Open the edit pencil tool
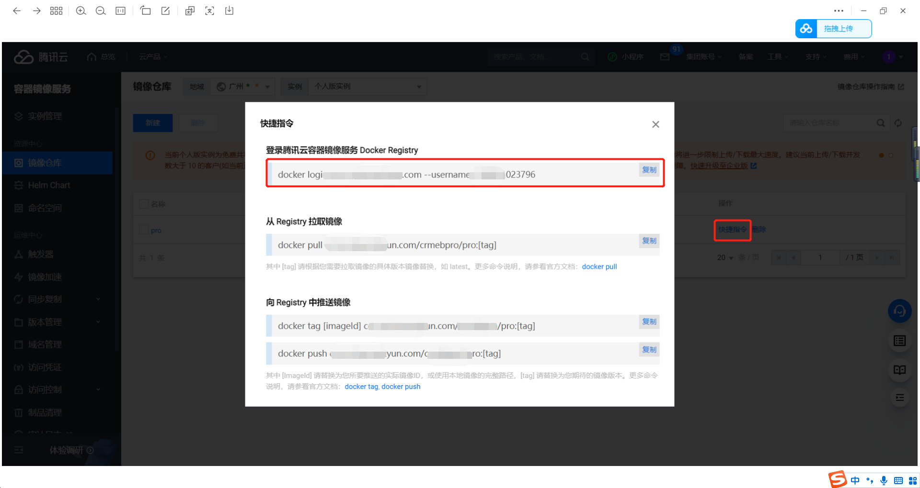Viewport: 920px width, 488px height. point(165,11)
